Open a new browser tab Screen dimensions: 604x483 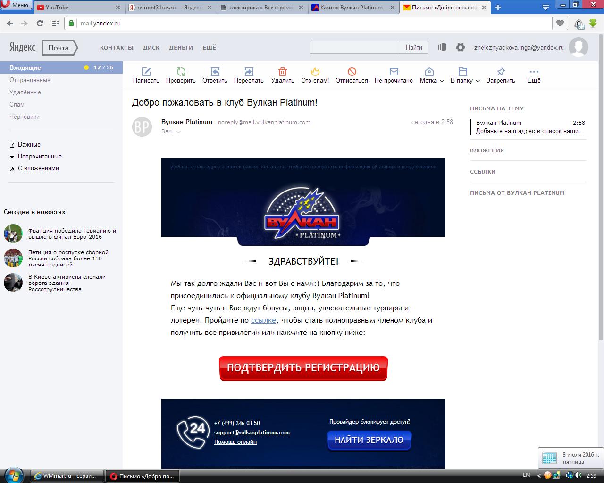pos(498,7)
